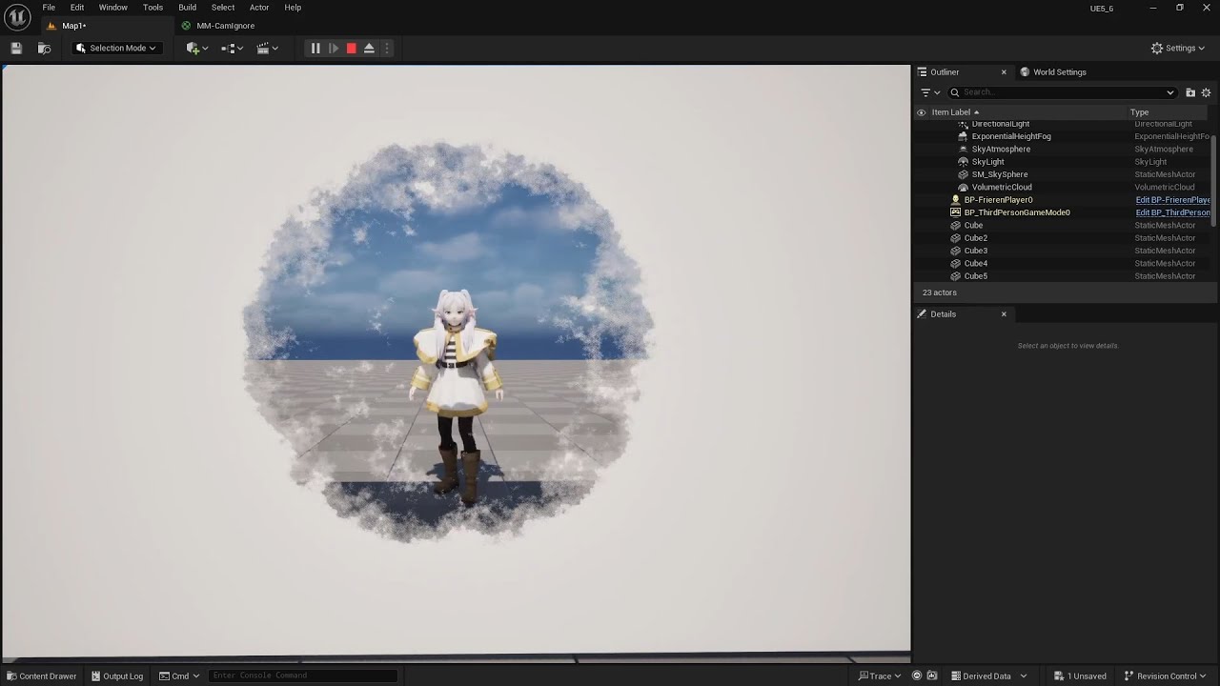Screen dimensions: 1220x686
Task: Open Outliner settings gear
Action: pyautogui.click(x=1206, y=92)
